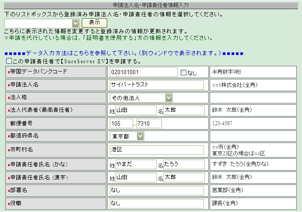This screenshot has height=212, width=302.
Task: Click the 表示 button
Action: point(95,22)
